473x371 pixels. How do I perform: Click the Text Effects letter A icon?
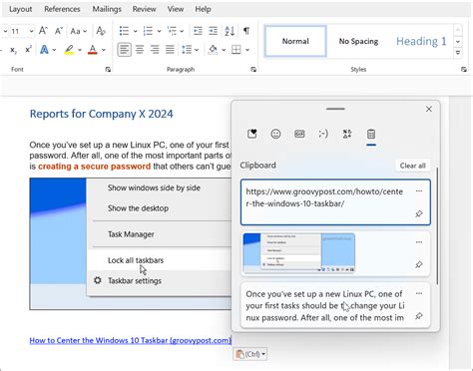pos(44,50)
